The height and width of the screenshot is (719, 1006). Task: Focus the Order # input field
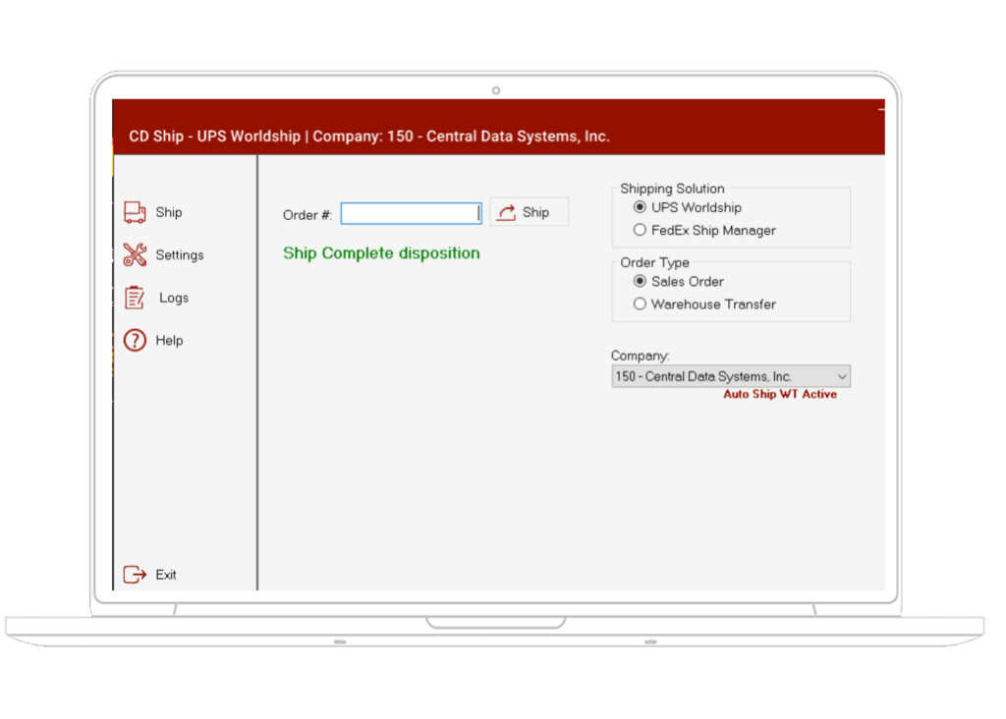pyautogui.click(x=411, y=213)
